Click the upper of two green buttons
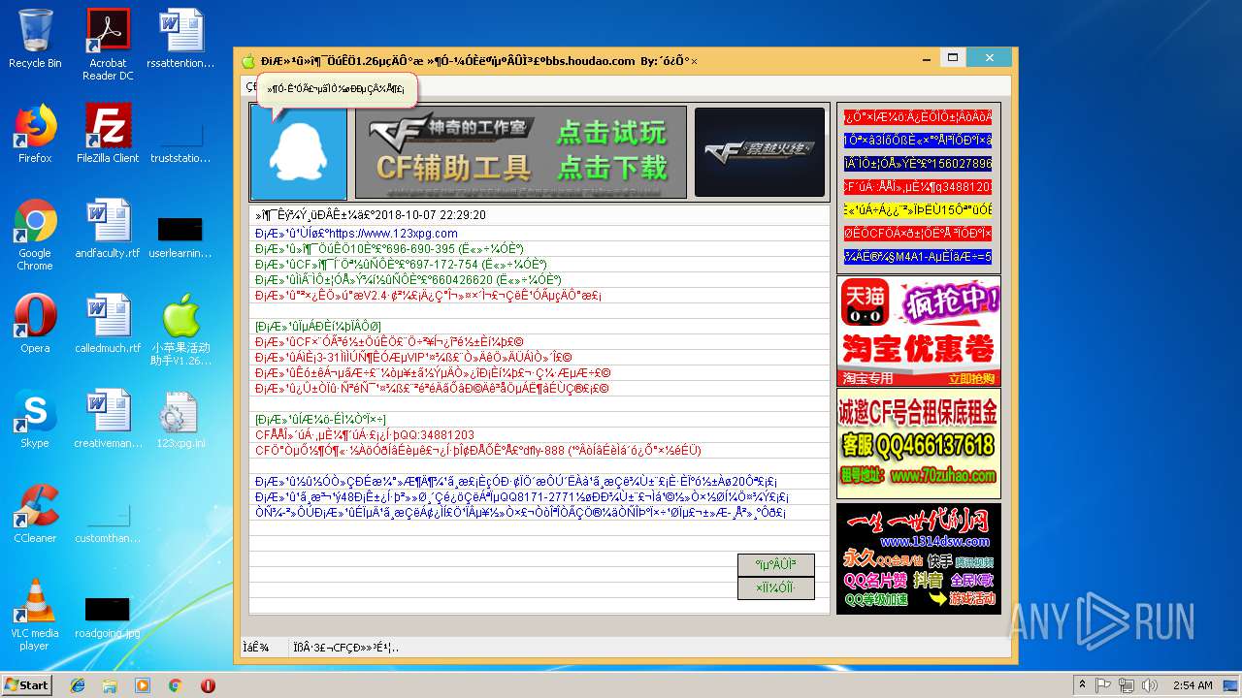Screen dimensions: 1242x698 [x=775, y=564]
